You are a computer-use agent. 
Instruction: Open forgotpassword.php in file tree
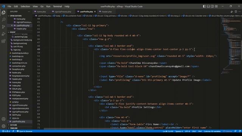pyautogui.click(x=21, y=76)
